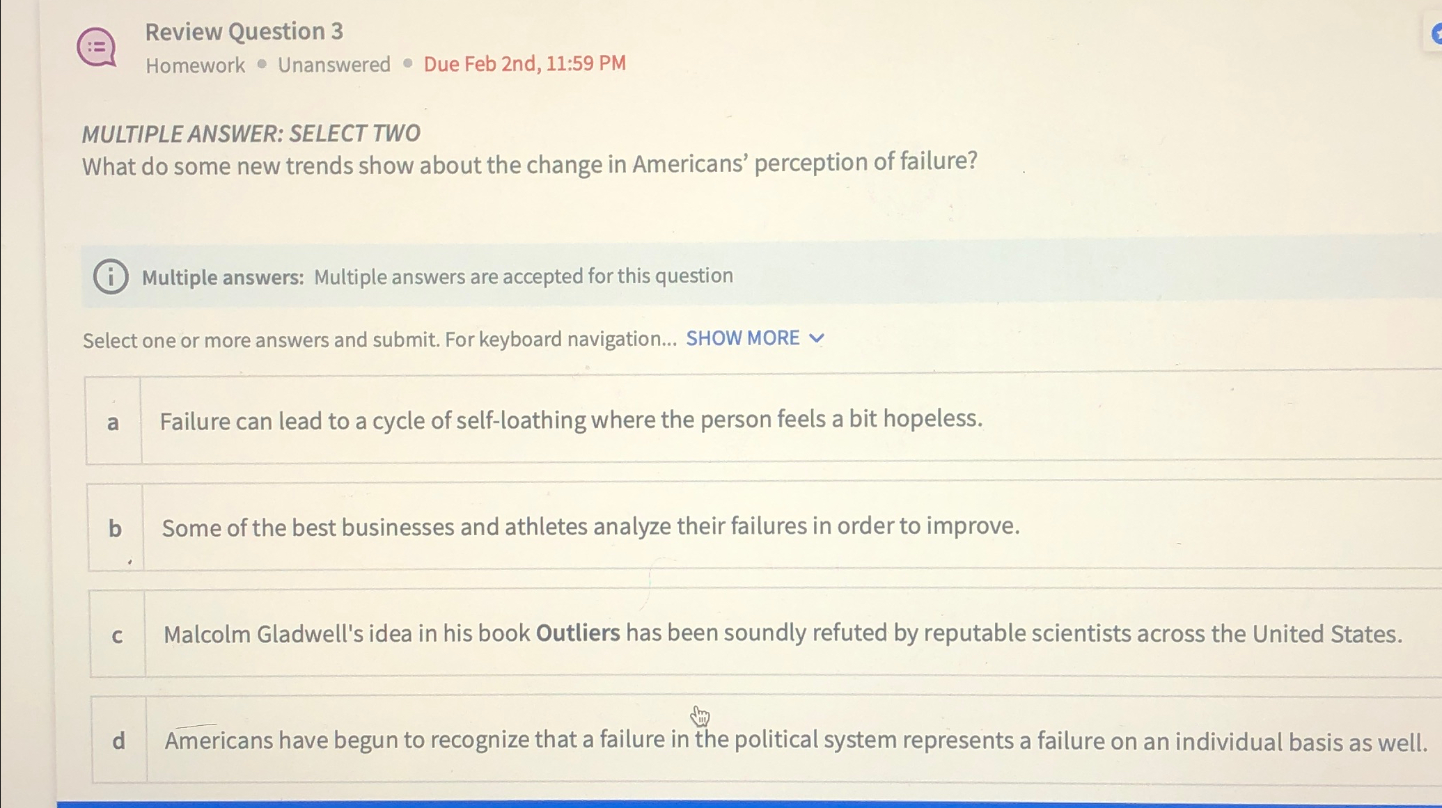Click the Review Question 3 title
This screenshot has width=1442, height=808.
click(x=244, y=31)
